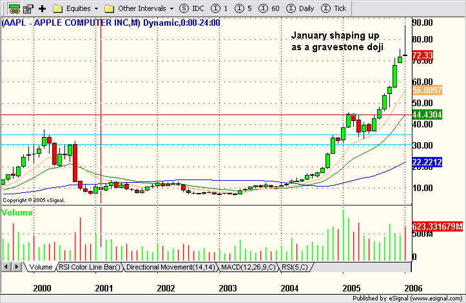Click the blue 22.2212 moving average label
This screenshot has width=466, height=303.
point(427,162)
